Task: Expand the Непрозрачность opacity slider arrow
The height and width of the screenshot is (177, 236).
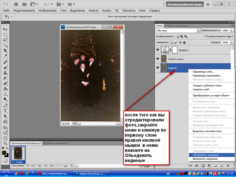Action: point(232,30)
